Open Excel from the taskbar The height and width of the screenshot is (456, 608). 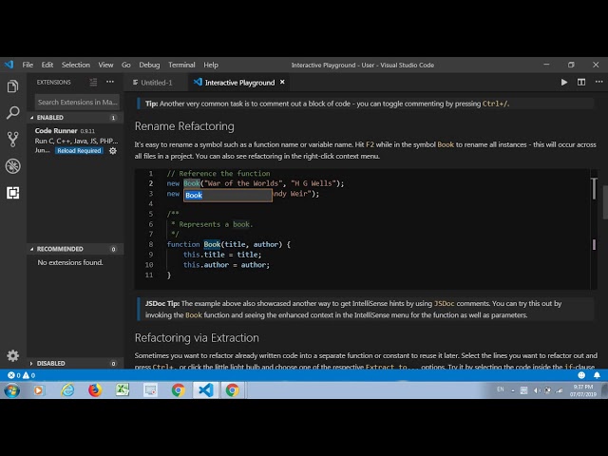[x=123, y=390]
